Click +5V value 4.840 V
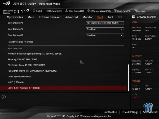 click(148, 89)
